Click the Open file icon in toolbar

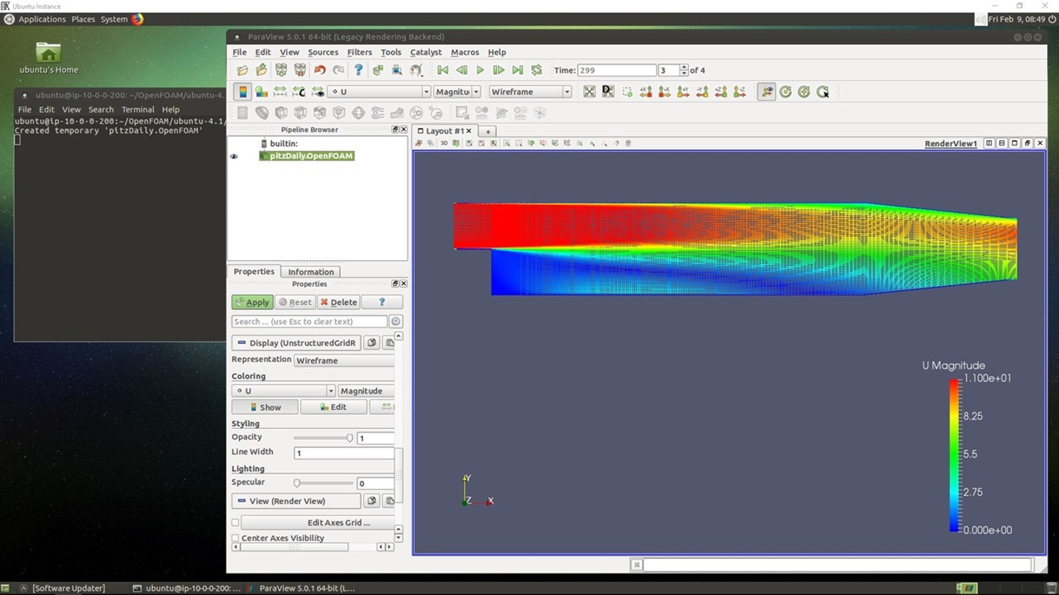click(243, 71)
